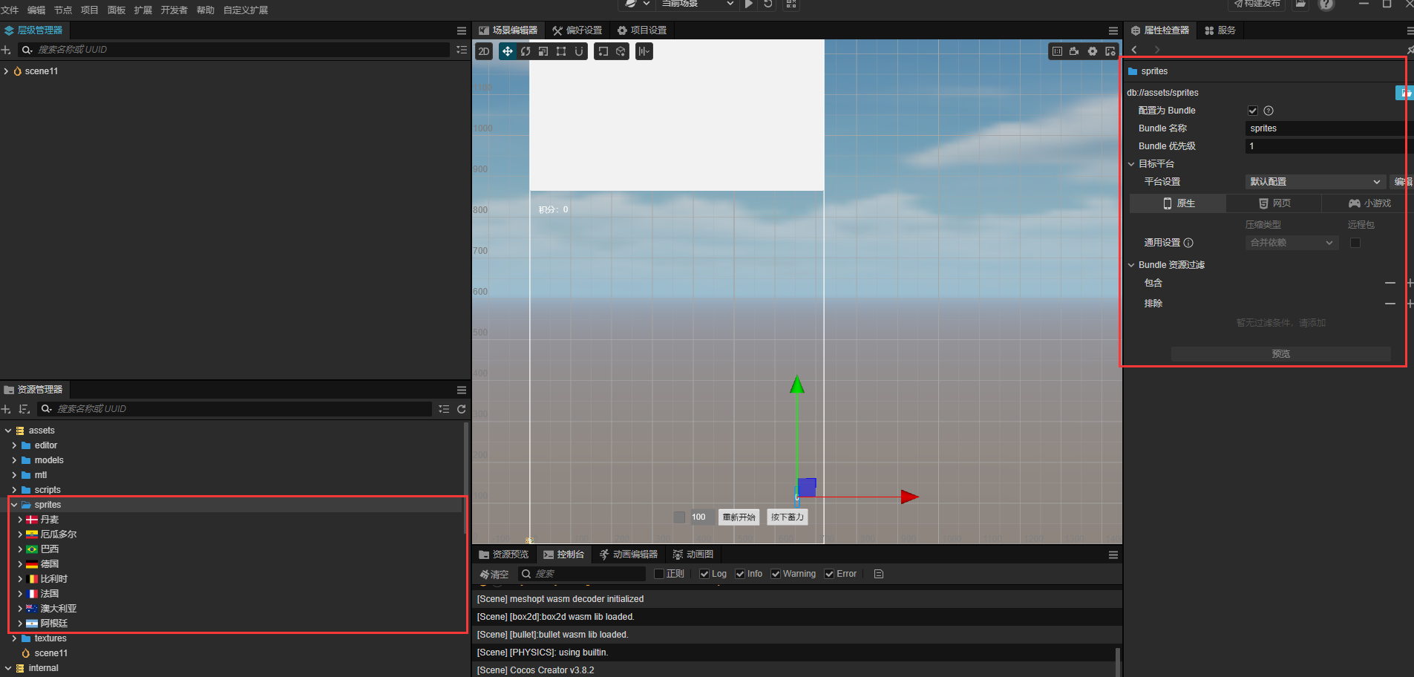Open the 节点 menu

click(63, 10)
